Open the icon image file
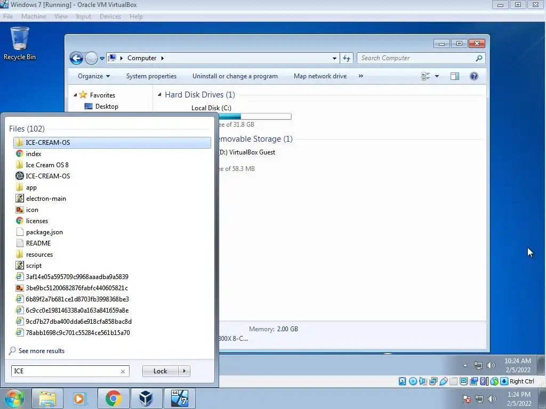546x409 pixels. pyautogui.click(x=112, y=210)
